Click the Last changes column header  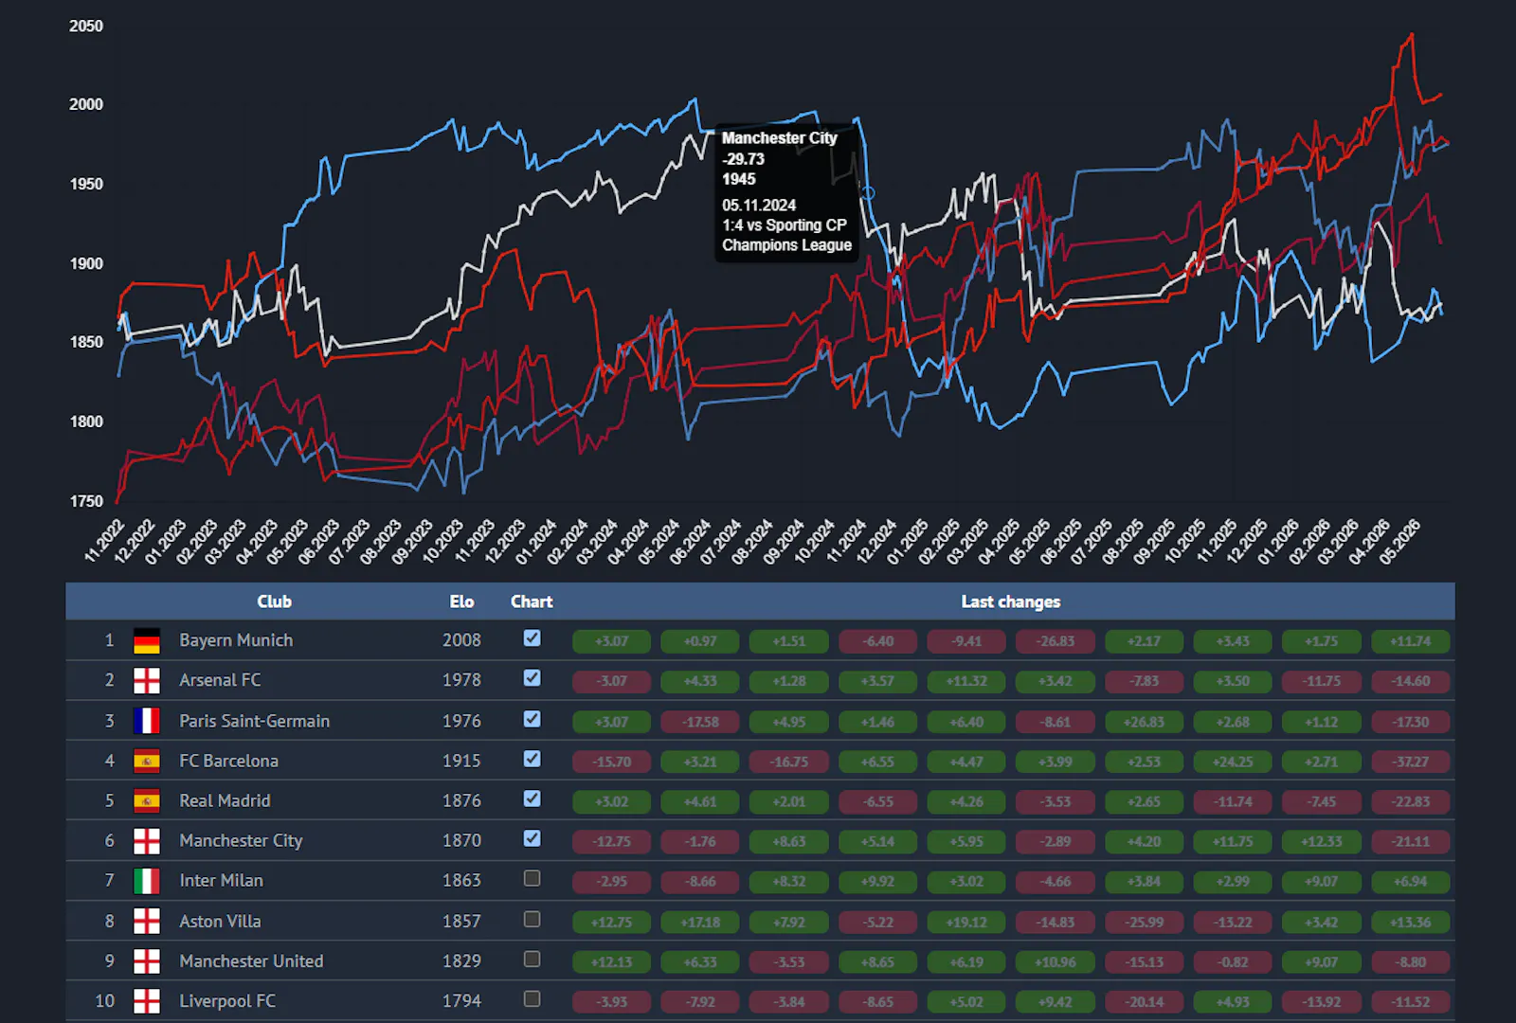[1010, 601]
